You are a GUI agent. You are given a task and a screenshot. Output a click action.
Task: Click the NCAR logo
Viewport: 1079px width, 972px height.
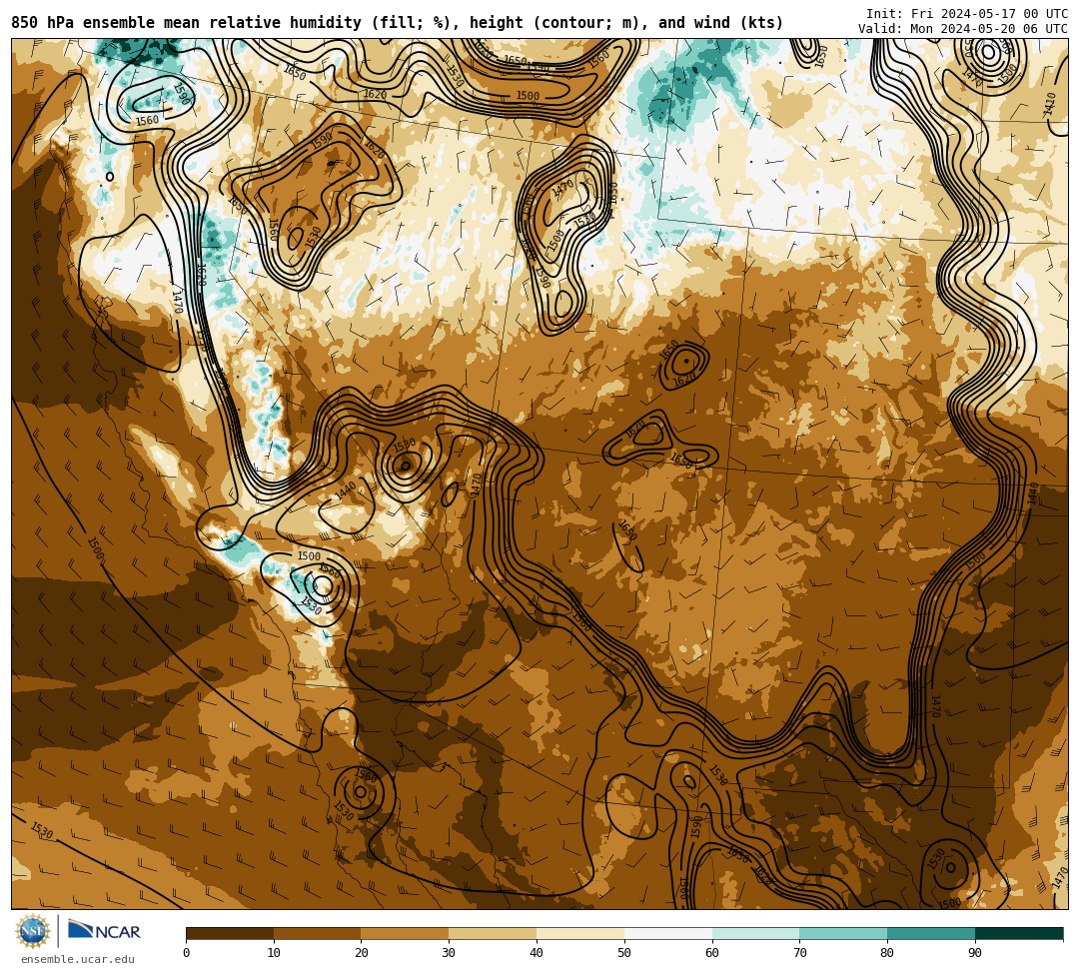click(x=105, y=930)
